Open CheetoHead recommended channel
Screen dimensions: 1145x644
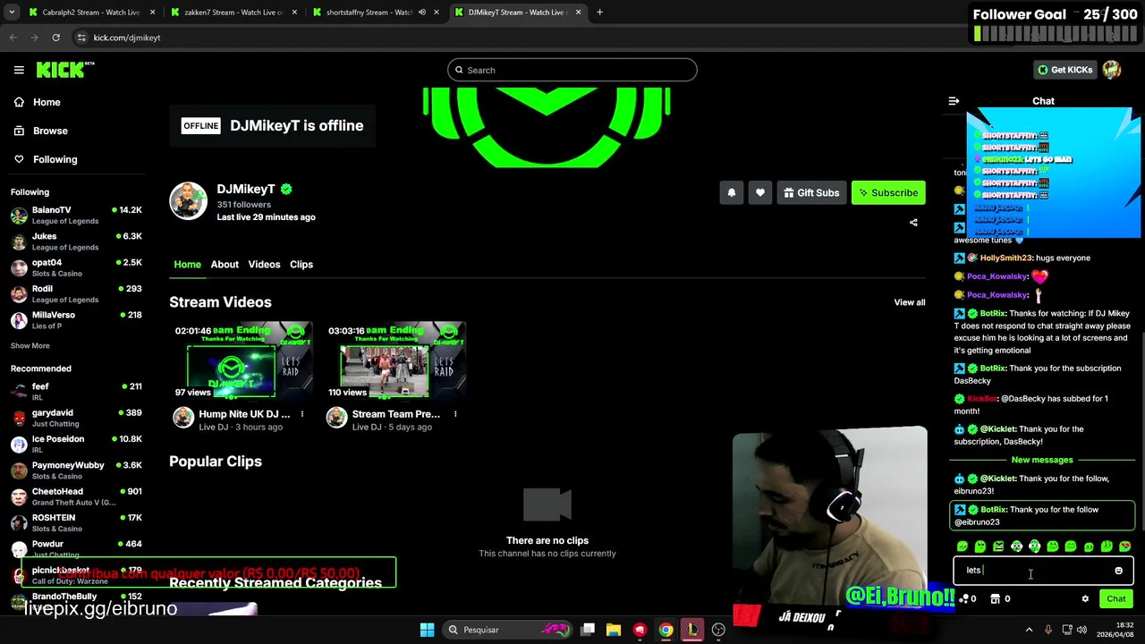coord(76,496)
